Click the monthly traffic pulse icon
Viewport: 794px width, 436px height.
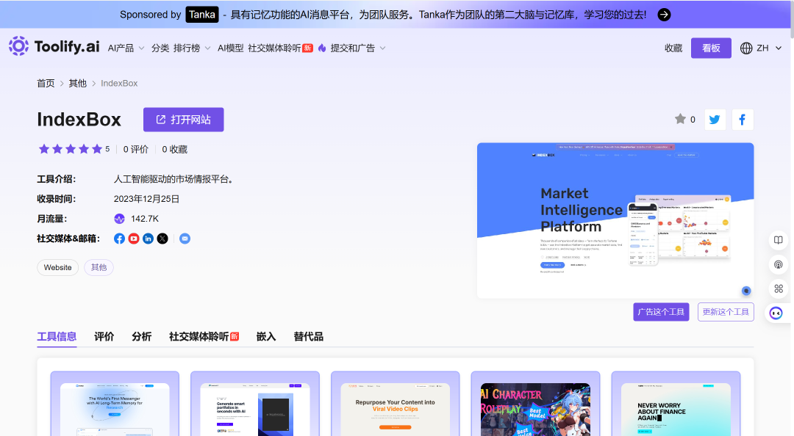[x=119, y=219]
